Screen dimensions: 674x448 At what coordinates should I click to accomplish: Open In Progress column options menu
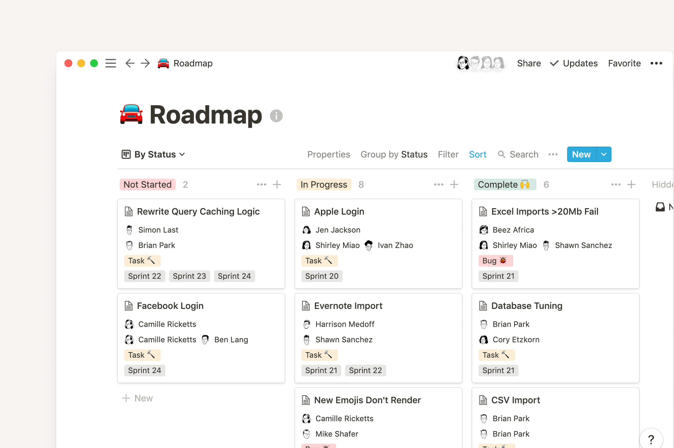click(439, 185)
